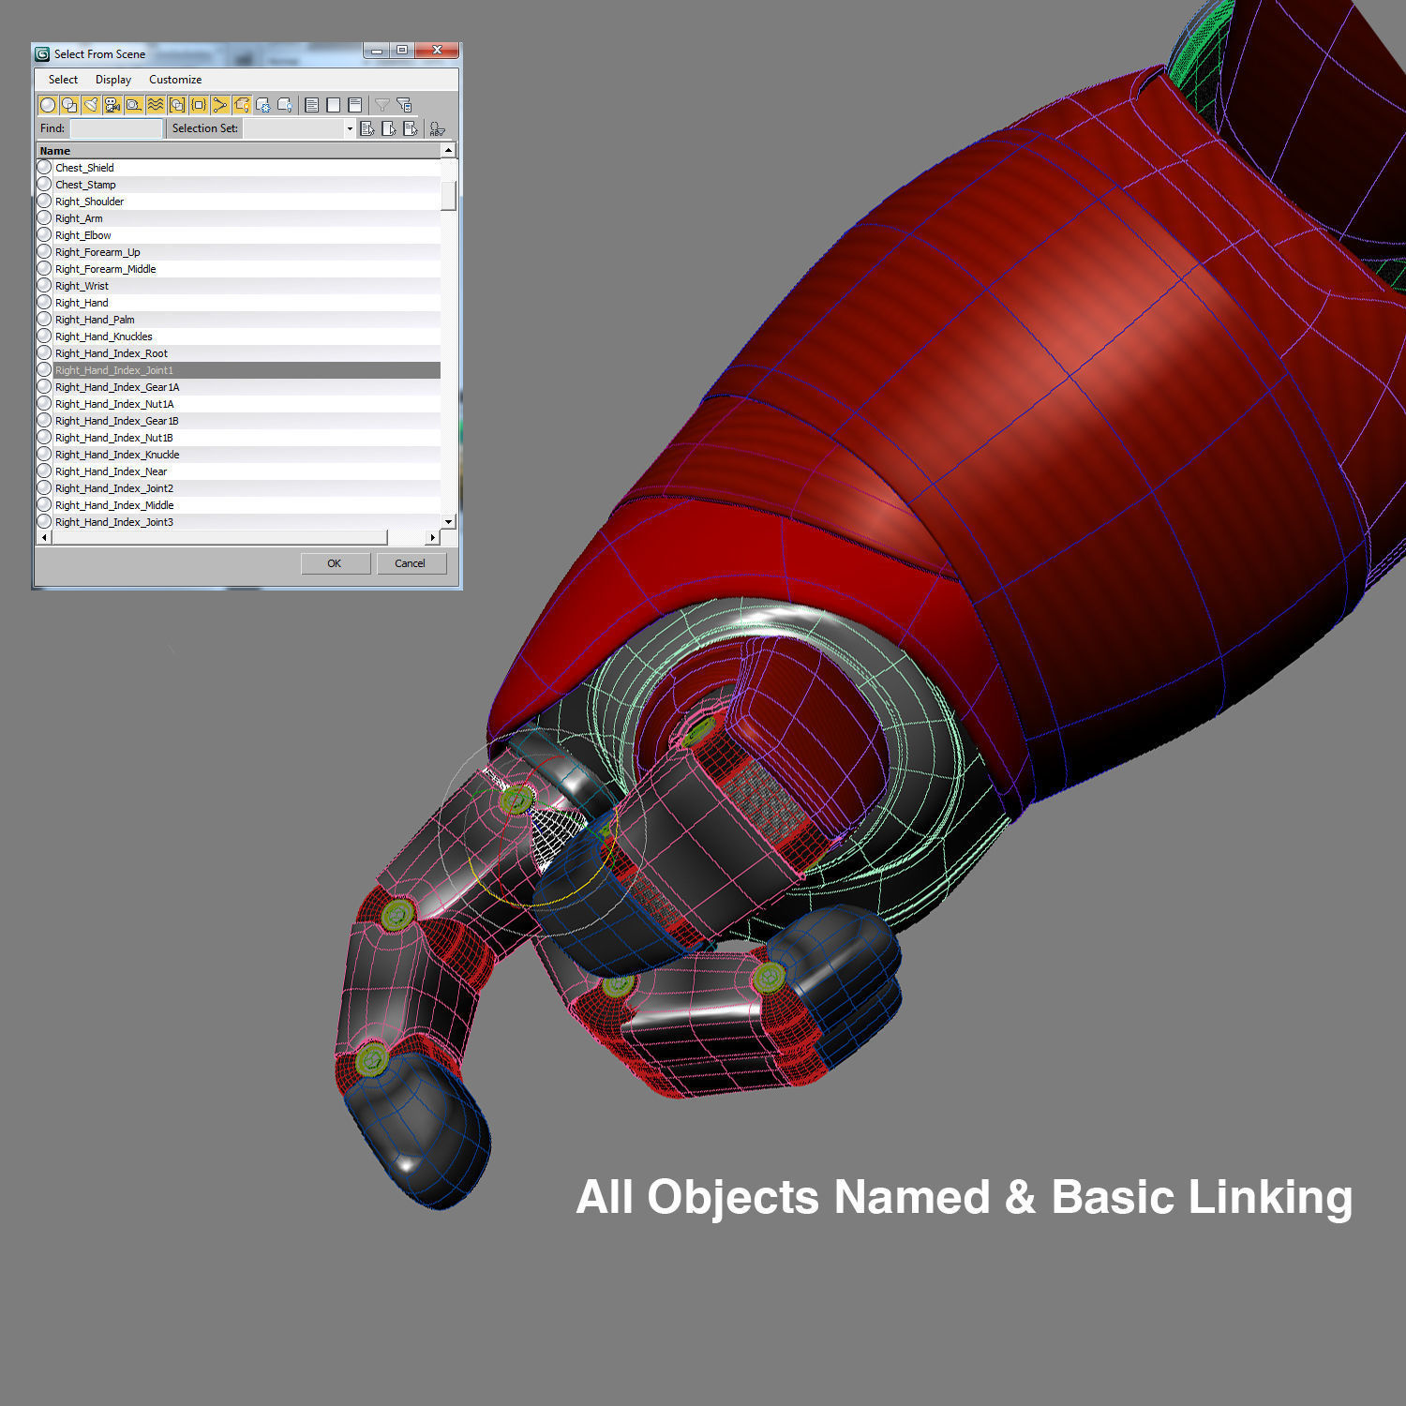Image resolution: width=1406 pixels, height=1406 pixels.
Task: Click the Name column header
Action: coord(238,151)
